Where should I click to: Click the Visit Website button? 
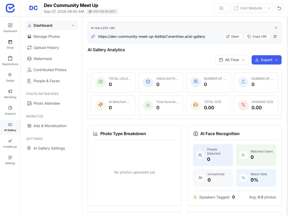click(x=248, y=8)
